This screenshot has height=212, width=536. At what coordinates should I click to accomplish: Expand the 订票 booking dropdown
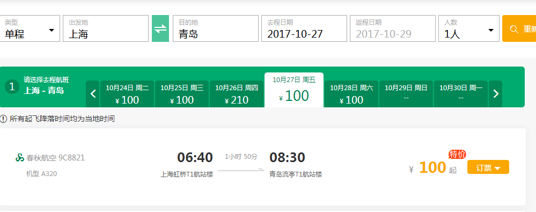(x=488, y=167)
